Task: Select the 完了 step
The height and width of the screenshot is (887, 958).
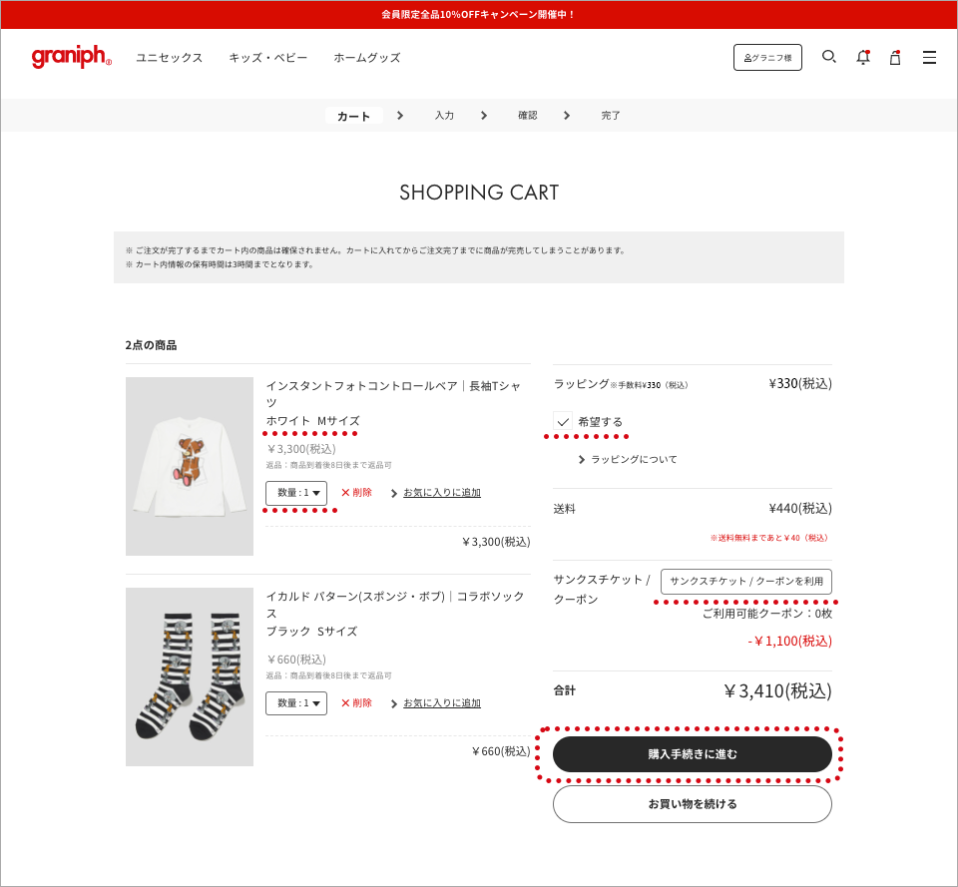Action: (x=611, y=116)
